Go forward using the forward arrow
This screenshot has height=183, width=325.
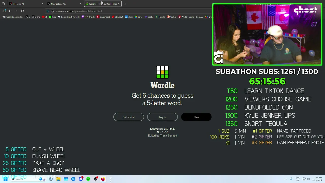pos(16,11)
